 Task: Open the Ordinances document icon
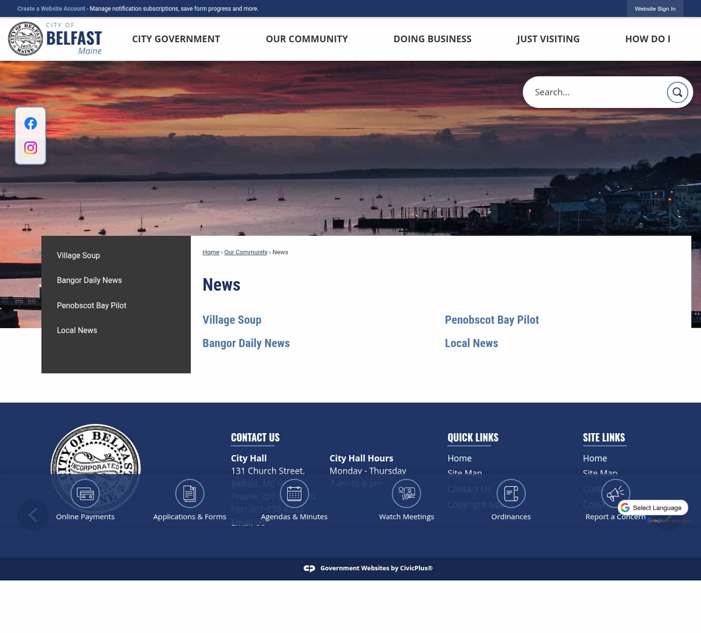click(511, 493)
